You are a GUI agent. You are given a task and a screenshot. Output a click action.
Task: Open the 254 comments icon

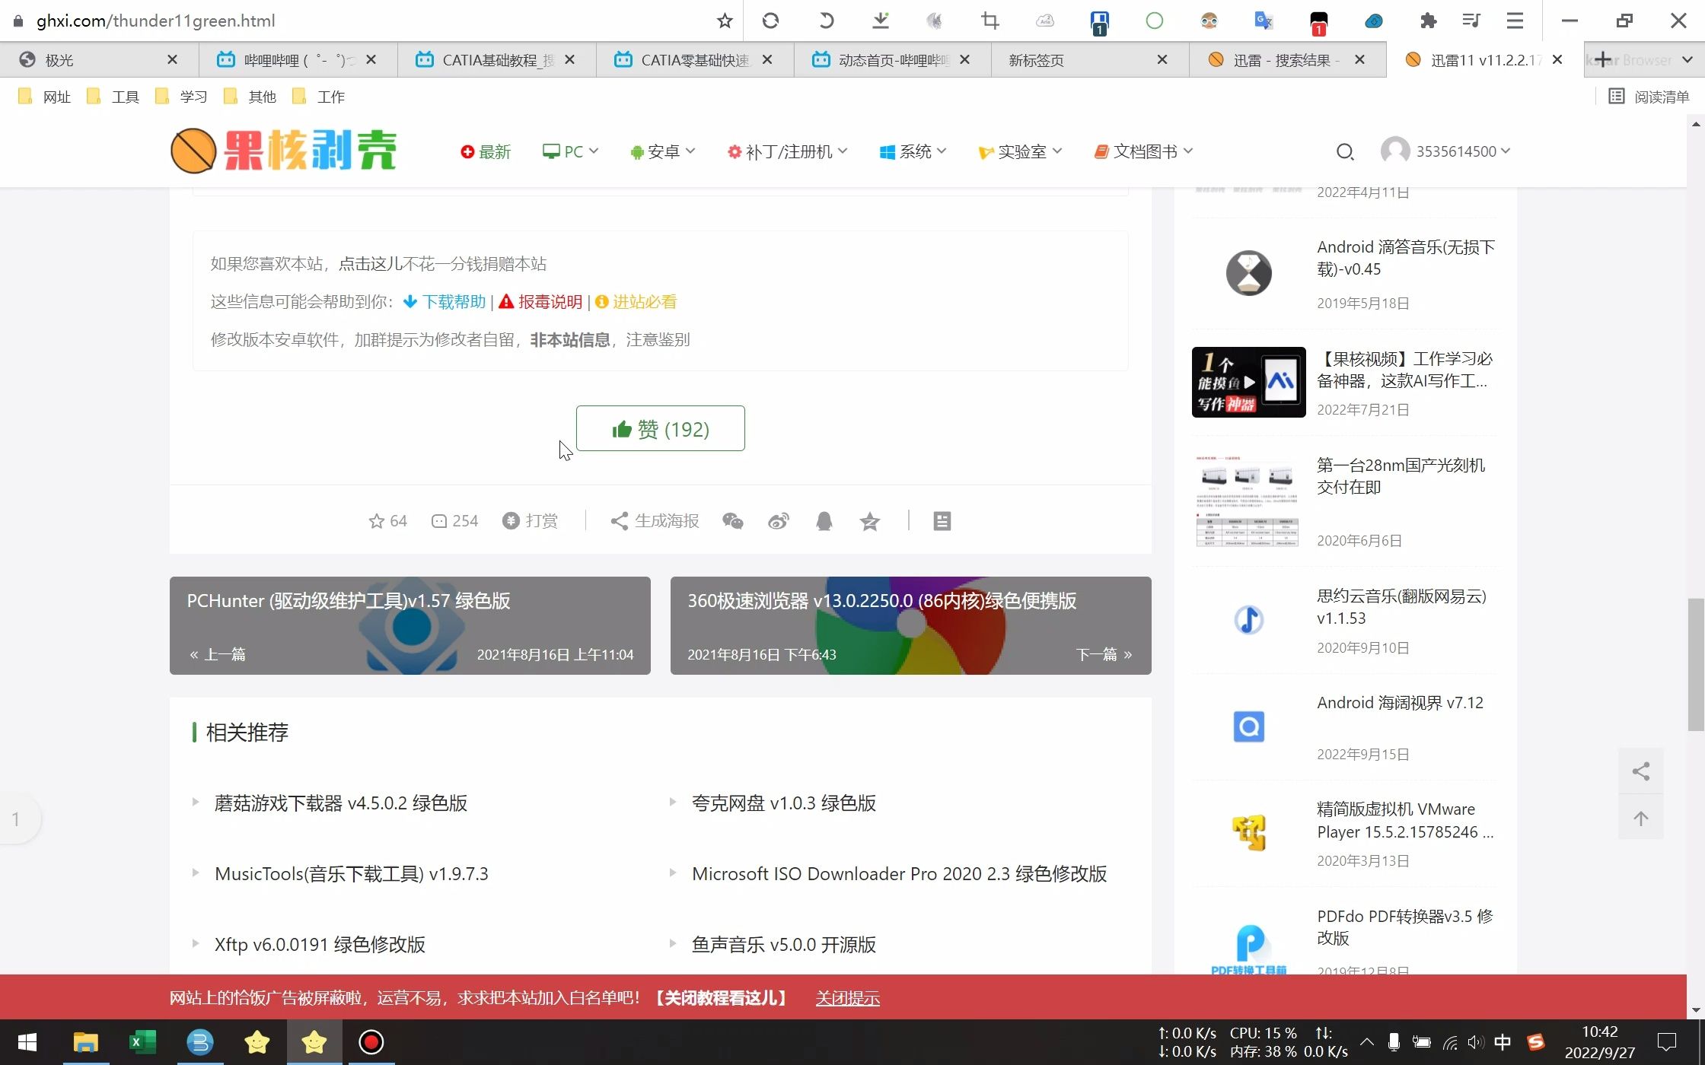[454, 521]
